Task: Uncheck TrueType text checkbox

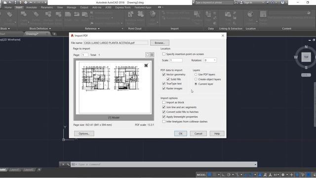Action: pos(164,84)
